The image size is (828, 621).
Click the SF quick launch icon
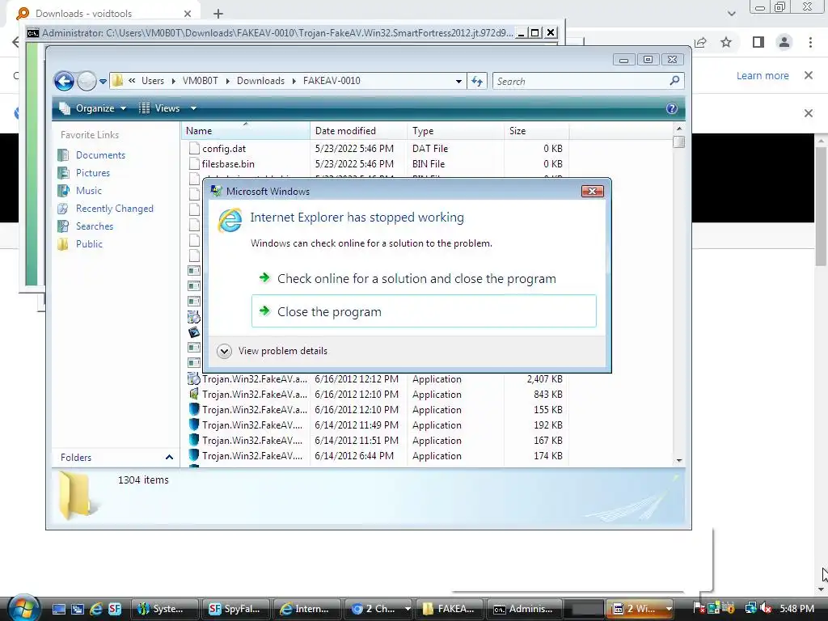coord(114,609)
